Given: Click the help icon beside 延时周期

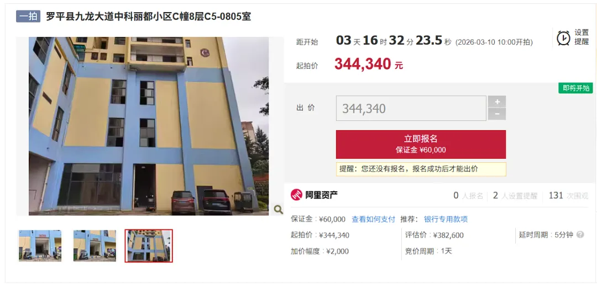Looking at the screenshot, I should pyautogui.click(x=580, y=234).
